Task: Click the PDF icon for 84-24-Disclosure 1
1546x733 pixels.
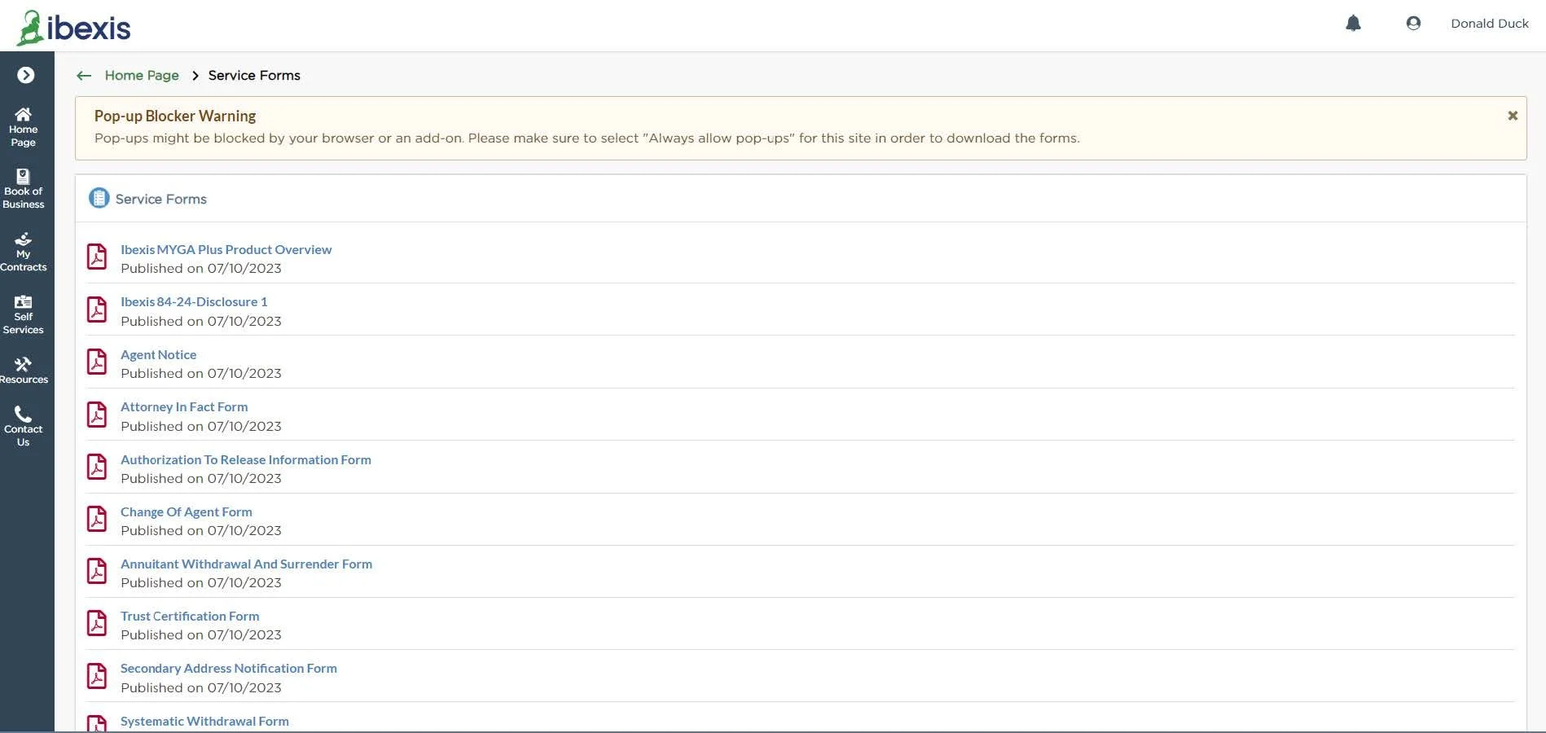Action: point(97,309)
